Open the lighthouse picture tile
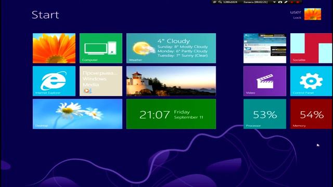The height and width of the screenshot is (187, 333). [171, 81]
